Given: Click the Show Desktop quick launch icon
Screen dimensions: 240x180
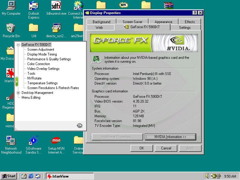Looking at the screenshot, I should tap(24, 176).
